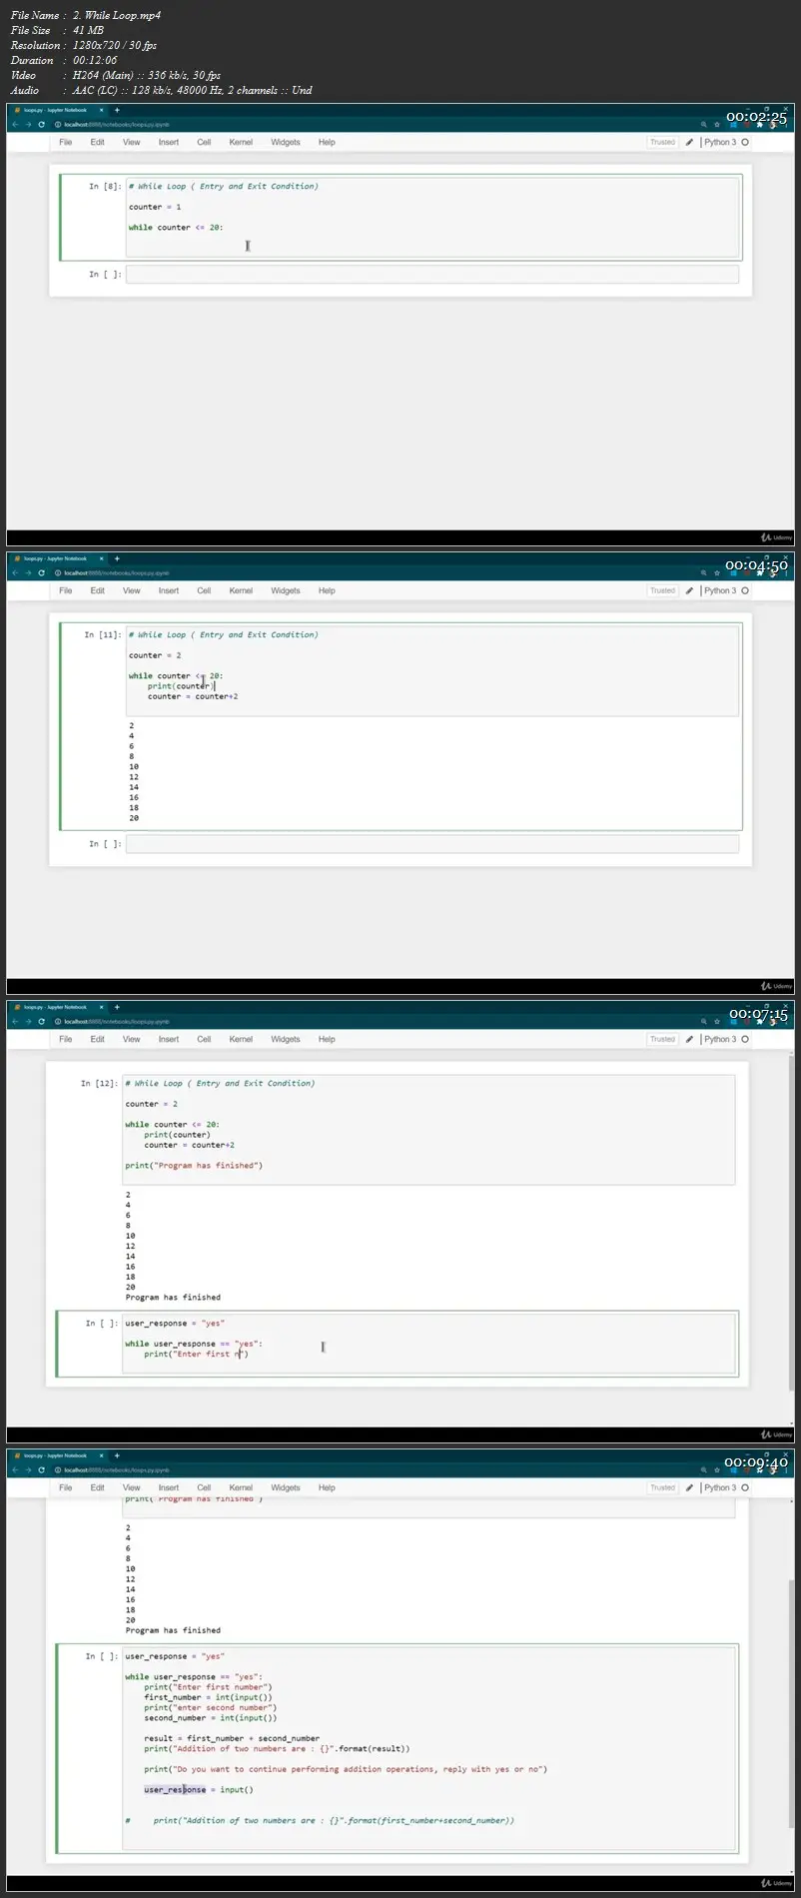The width and height of the screenshot is (801, 1898).
Task: Click browser zoom magnifier in 00:09:40 frame
Action: pyautogui.click(x=703, y=1470)
